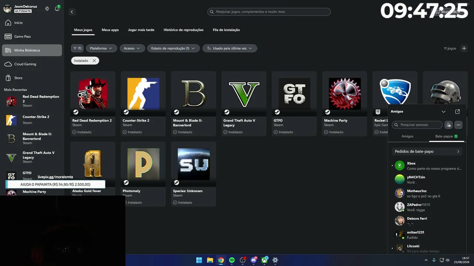
Task: Search games in the Pesquisar jogos field
Action: 269,12
